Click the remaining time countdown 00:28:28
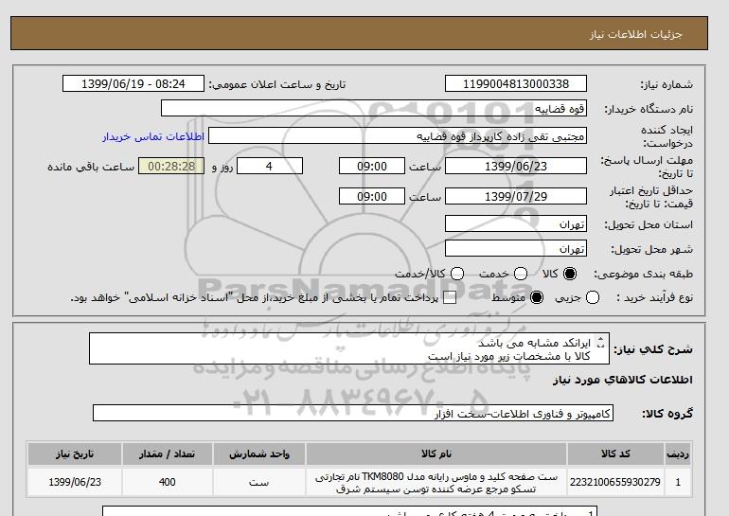This screenshot has height=516, width=729. tap(171, 166)
